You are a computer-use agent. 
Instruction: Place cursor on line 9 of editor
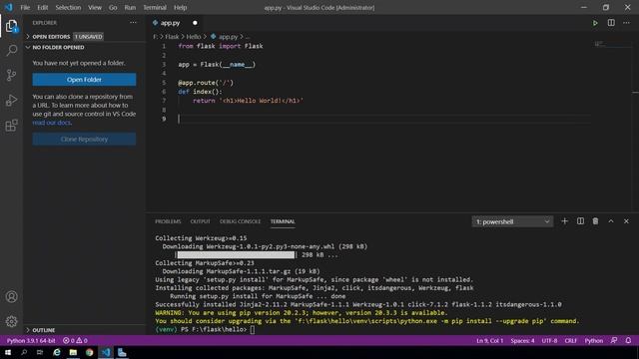click(383, 119)
